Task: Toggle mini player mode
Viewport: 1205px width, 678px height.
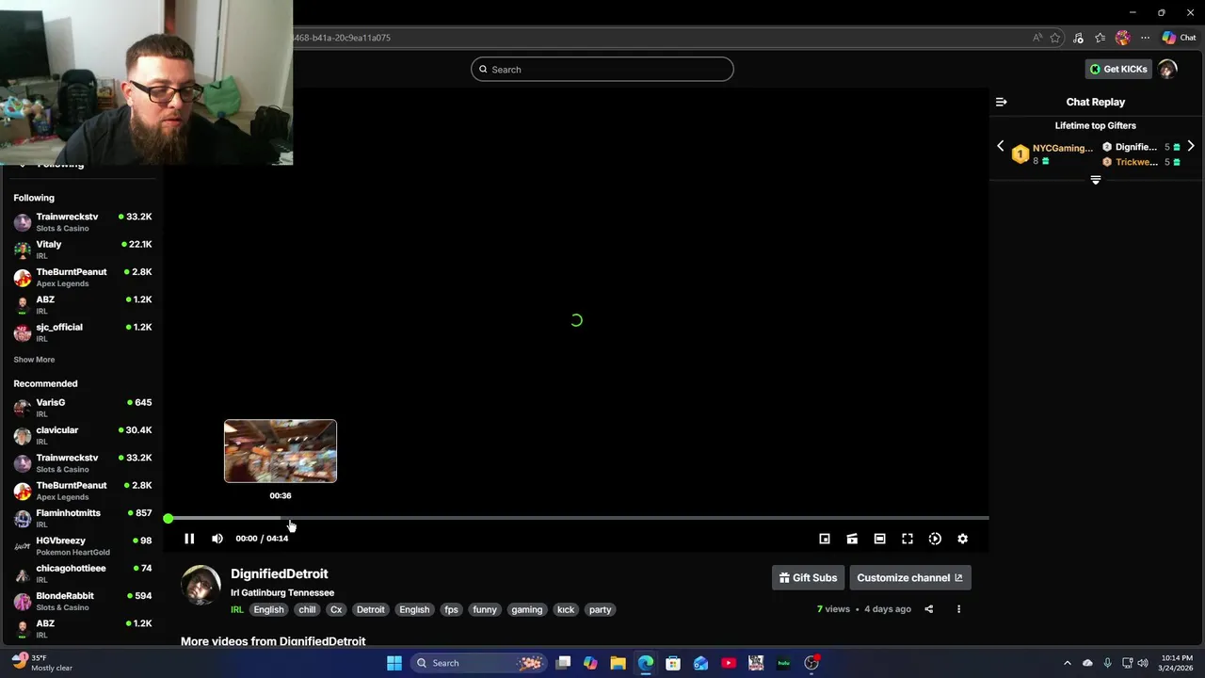Action: point(825,539)
